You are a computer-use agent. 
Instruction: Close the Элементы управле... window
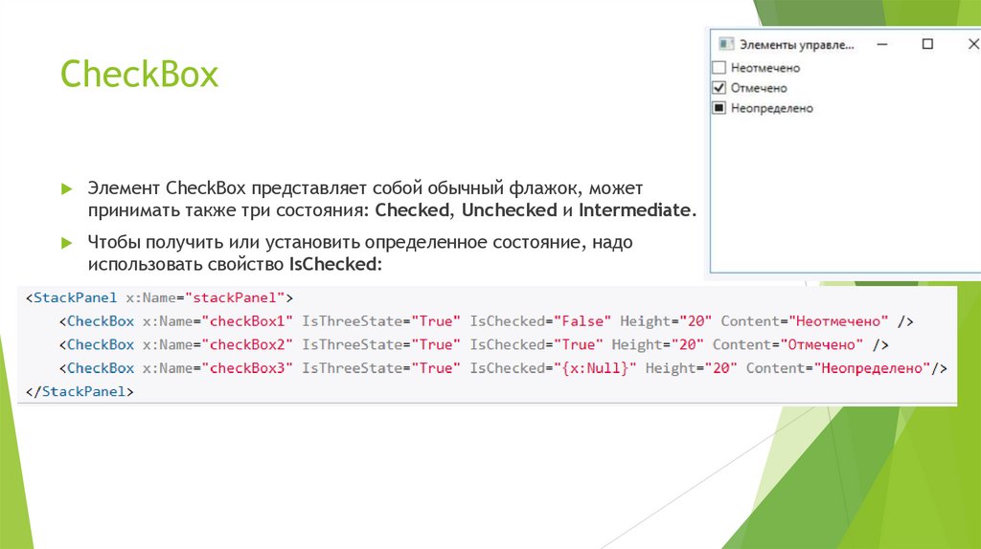pos(973,44)
